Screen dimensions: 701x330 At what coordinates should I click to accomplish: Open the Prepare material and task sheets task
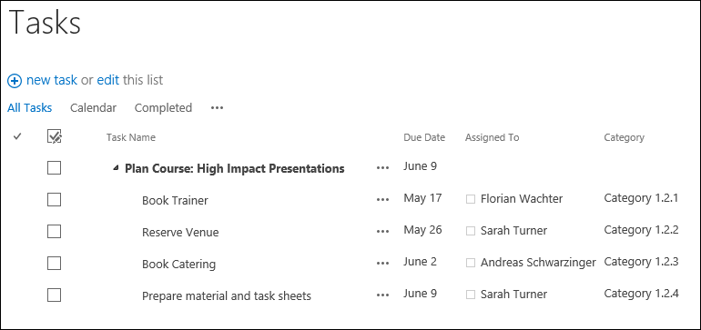pos(226,296)
